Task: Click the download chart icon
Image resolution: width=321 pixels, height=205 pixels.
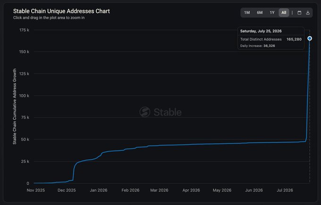Action: click(308, 13)
